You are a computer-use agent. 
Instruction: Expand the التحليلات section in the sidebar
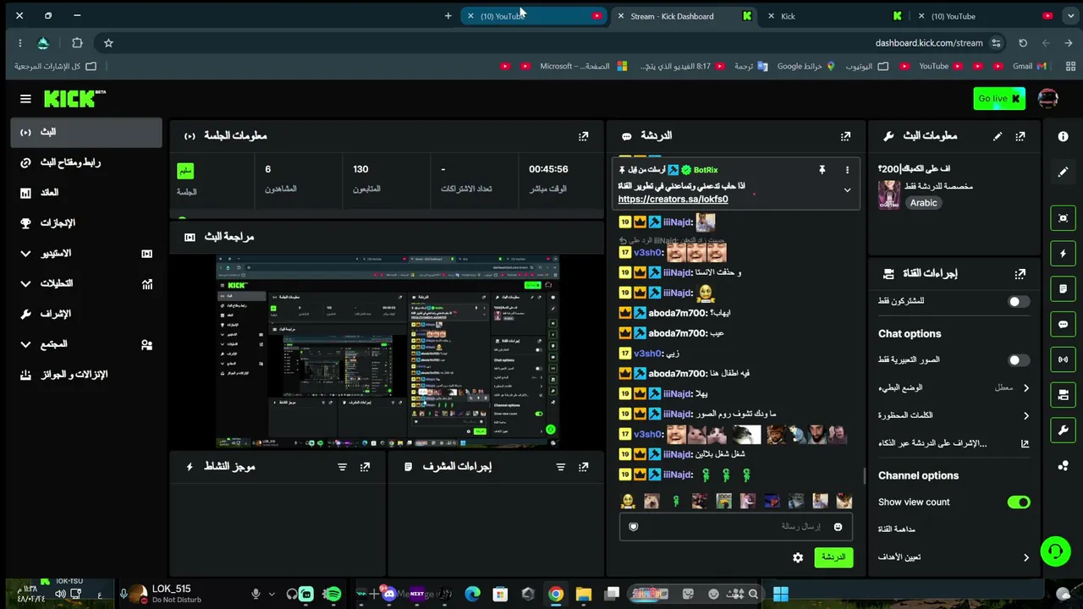[x=85, y=284]
